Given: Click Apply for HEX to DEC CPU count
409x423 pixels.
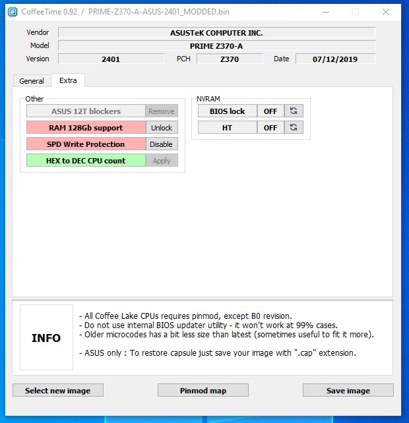Looking at the screenshot, I should 162,161.
